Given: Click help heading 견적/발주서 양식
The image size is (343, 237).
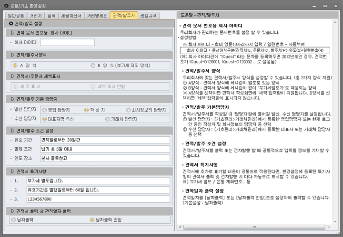Looking at the screenshot, I should (x=202, y=71).
